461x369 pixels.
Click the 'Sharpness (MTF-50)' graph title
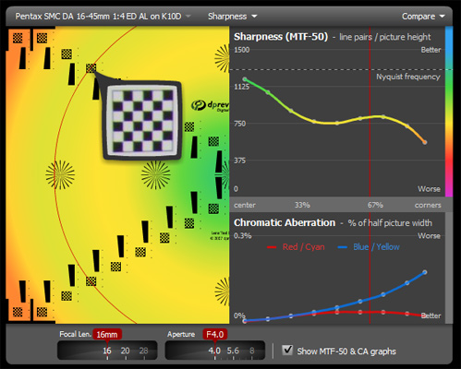[x=281, y=37]
